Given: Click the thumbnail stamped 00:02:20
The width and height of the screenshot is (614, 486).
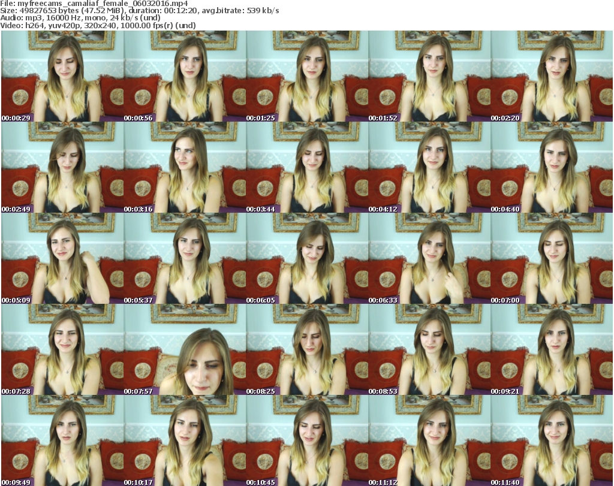Looking at the screenshot, I should (552, 76).
